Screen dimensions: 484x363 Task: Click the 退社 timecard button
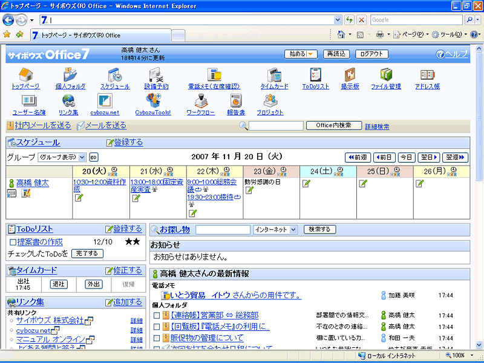[x=59, y=284]
